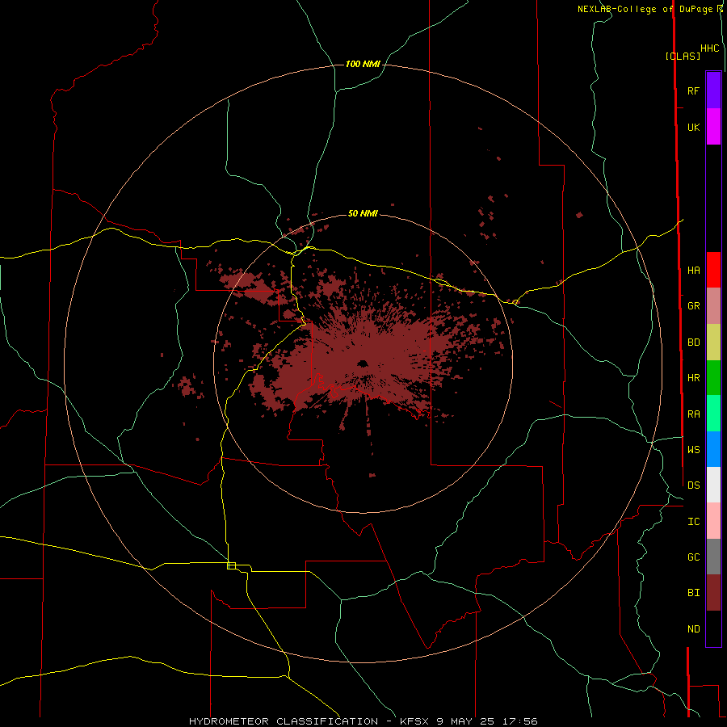727x727 pixels.
Task: Click the ND legend label
Action: (x=694, y=629)
